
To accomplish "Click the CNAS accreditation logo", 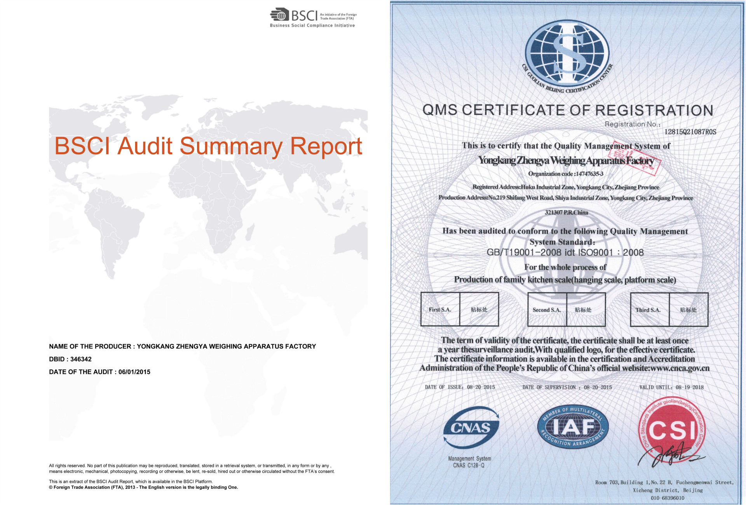I will 471,428.
